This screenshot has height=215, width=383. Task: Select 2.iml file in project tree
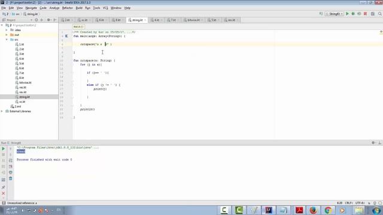click(17, 106)
